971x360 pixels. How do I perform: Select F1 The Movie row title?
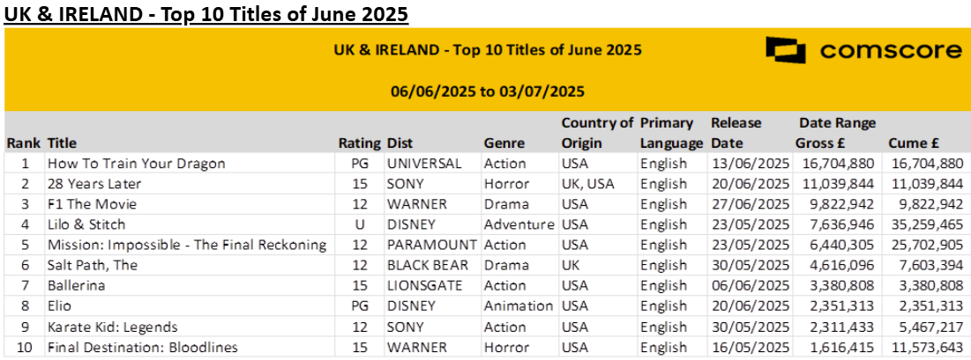point(93,204)
